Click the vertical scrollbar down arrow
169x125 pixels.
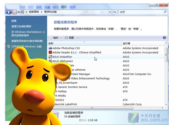pyautogui.click(x=166, y=105)
